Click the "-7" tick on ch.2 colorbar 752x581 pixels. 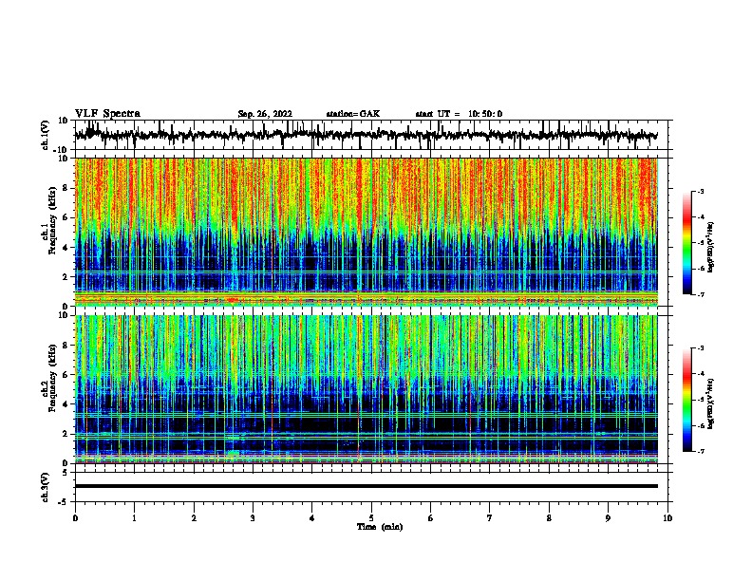pyautogui.click(x=700, y=451)
